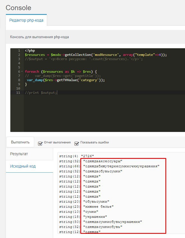185x238 pixels.
Task: Click the string(10) length label in the output
Action: pos(70,212)
